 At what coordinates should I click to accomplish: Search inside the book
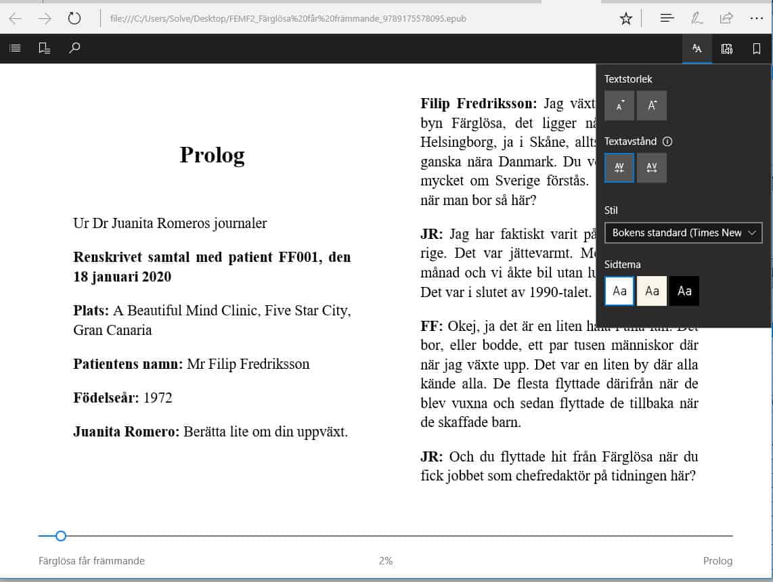tap(74, 48)
